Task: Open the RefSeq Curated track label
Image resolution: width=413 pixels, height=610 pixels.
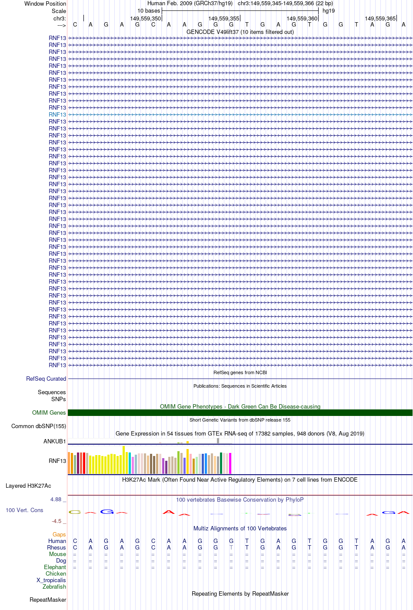Action: 46,379
